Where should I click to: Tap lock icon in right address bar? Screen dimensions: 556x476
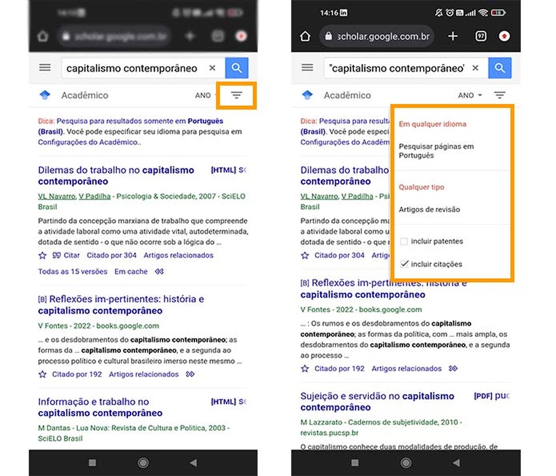329,36
